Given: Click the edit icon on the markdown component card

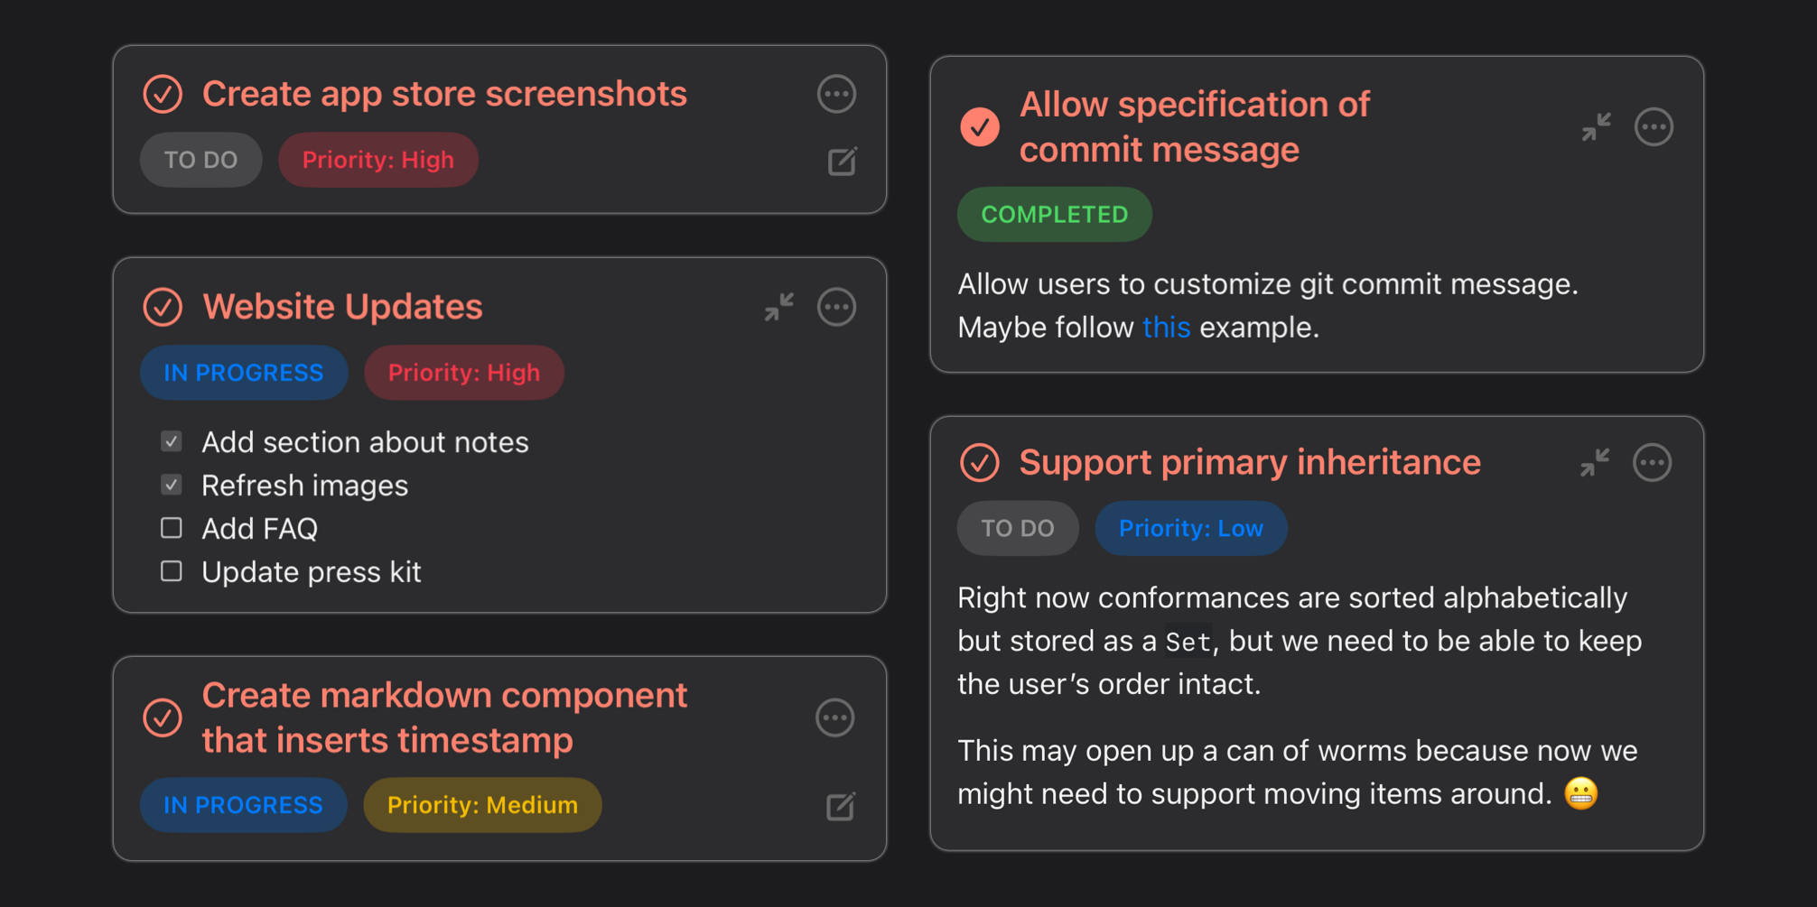Looking at the screenshot, I should point(840,805).
